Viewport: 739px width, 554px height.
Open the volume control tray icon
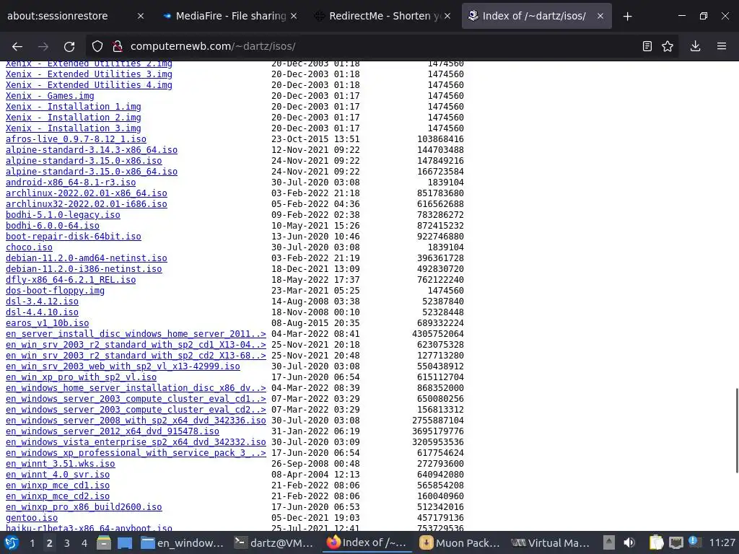point(629,542)
